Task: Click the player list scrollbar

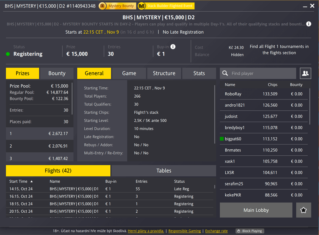Action: click(x=310, y=106)
